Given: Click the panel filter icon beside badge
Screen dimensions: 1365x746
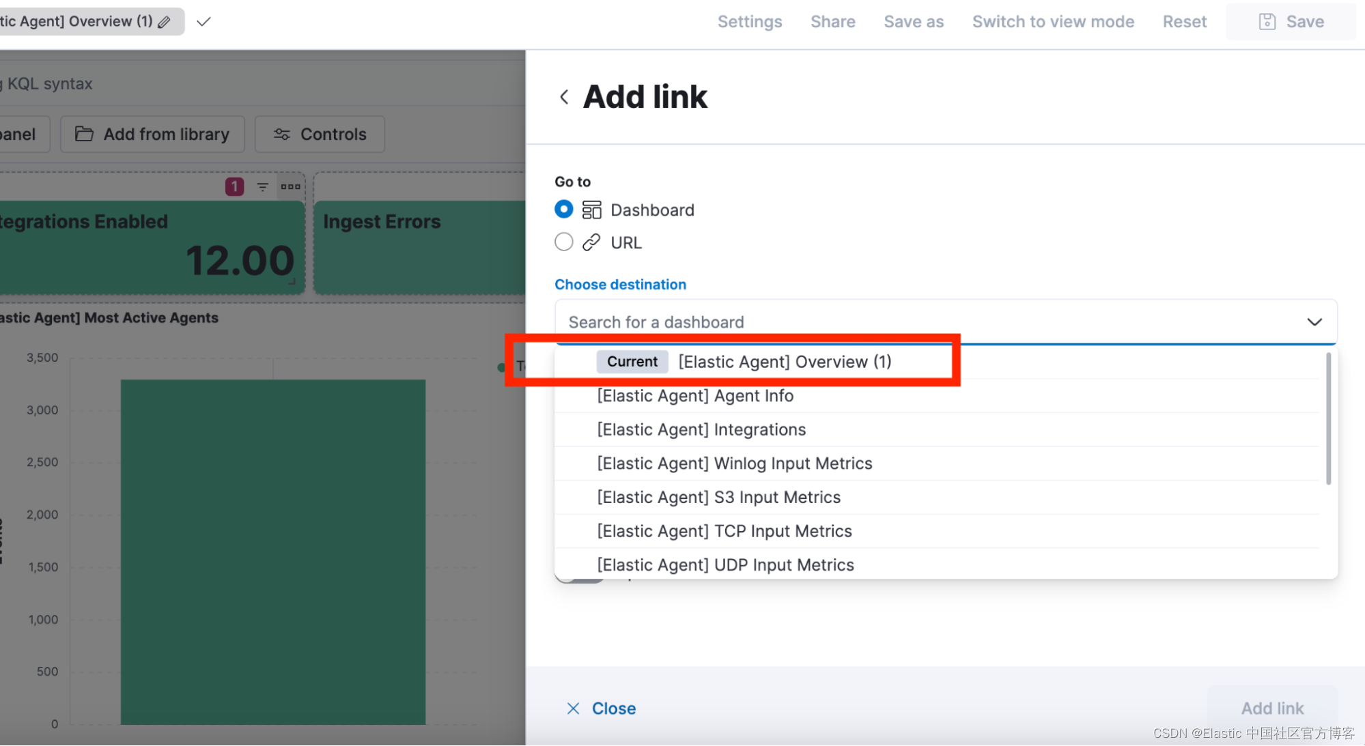Looking at the screenshot, I should click(262, 186).
